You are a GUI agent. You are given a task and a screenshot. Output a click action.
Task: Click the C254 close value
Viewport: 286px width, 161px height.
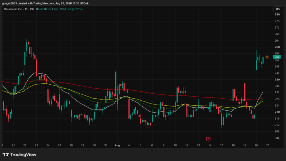(x=63, y=9)
